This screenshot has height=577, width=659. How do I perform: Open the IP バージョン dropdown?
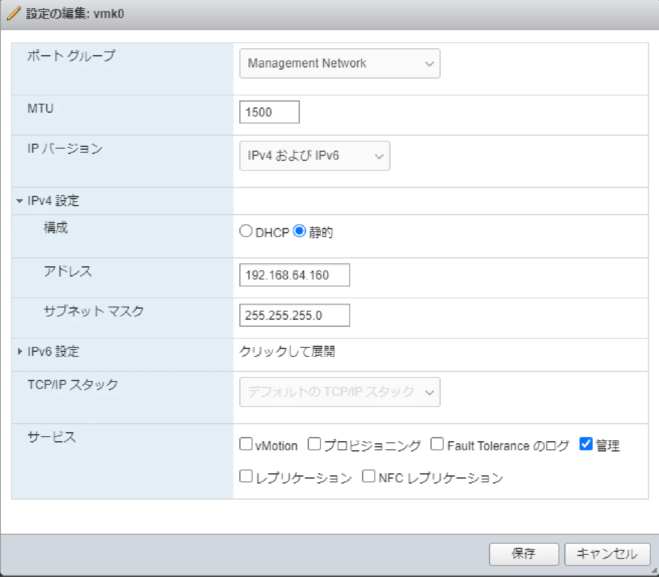(x=314, y=156)
